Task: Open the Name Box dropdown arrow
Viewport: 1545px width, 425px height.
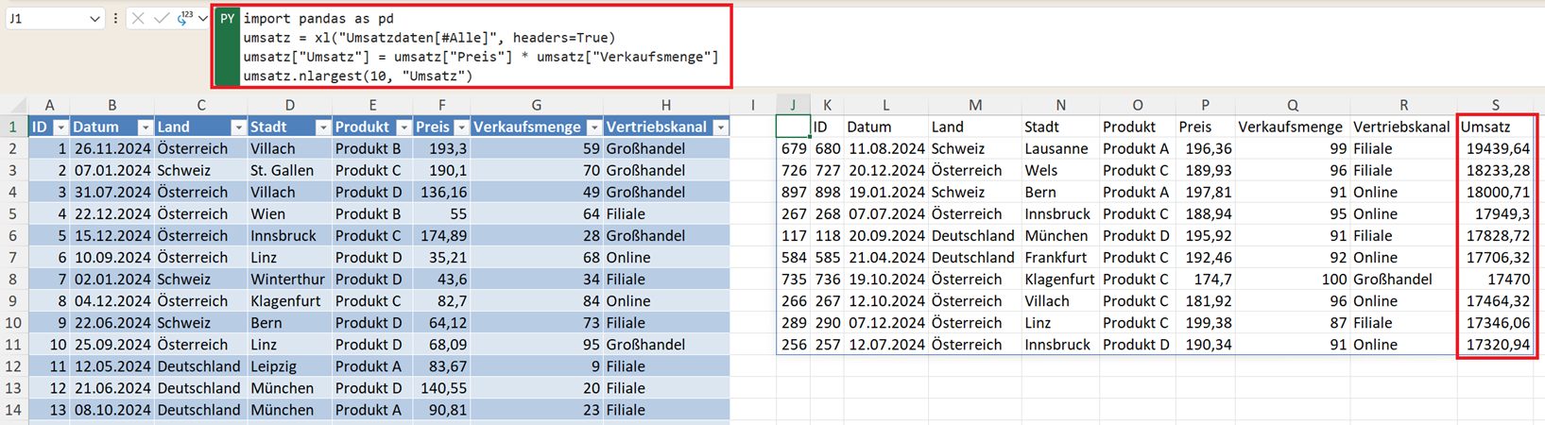Action: (94, 19)
